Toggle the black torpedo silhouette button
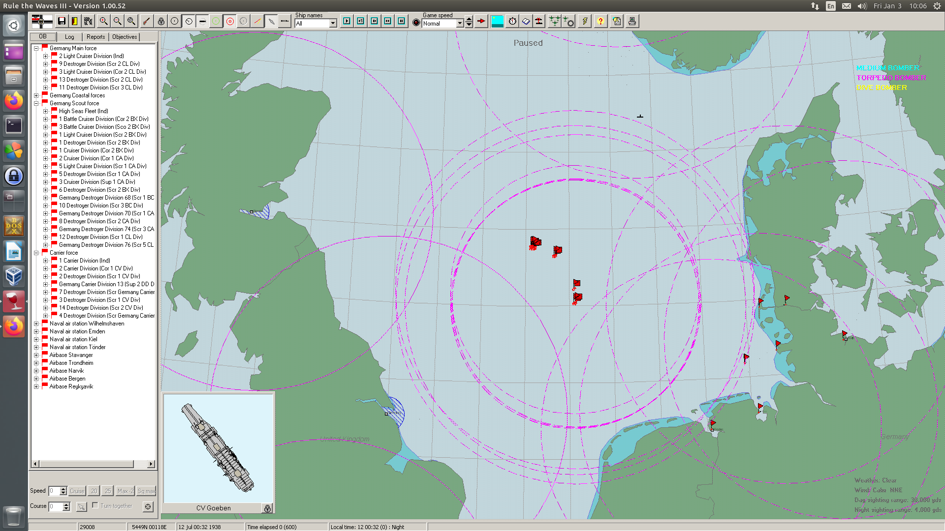945x531 pixels. [202, 21]
